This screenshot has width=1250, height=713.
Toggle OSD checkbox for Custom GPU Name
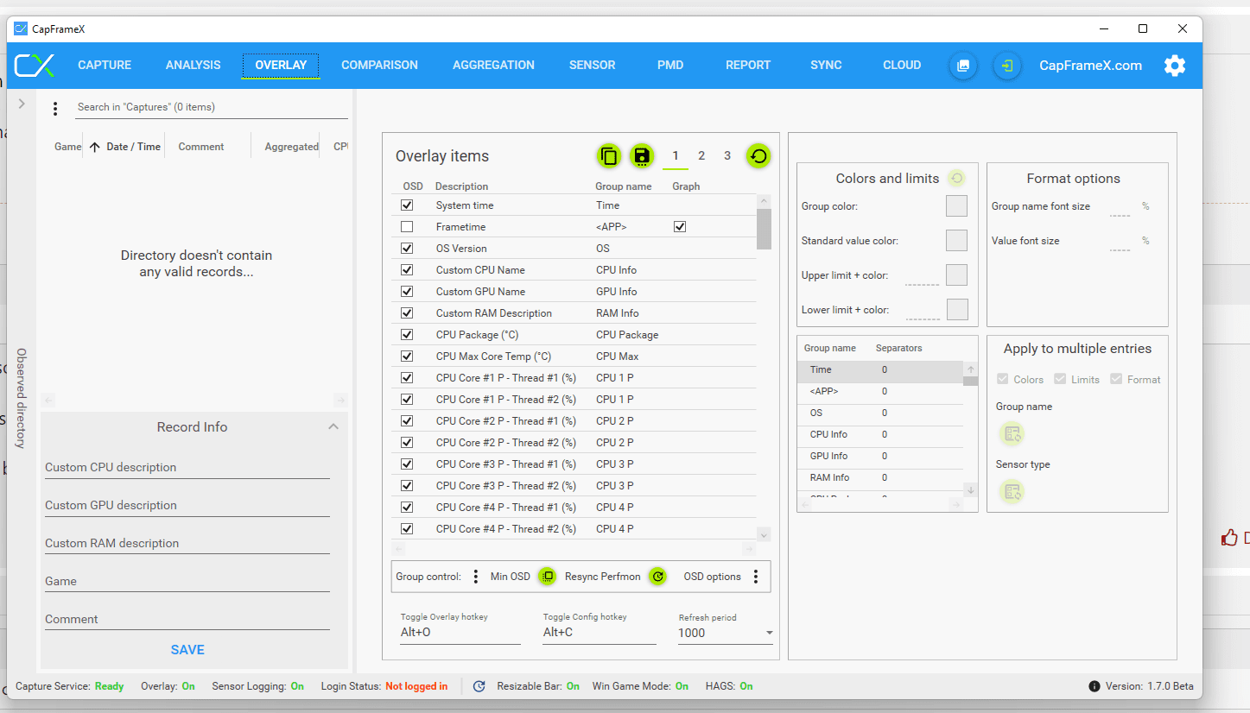point(407,292)
